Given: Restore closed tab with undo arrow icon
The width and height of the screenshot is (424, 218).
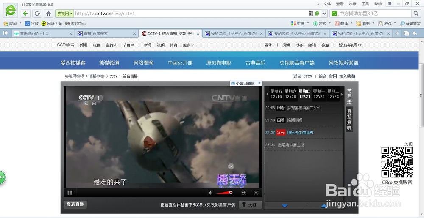Looking at the screenshot, I should 415,33.
